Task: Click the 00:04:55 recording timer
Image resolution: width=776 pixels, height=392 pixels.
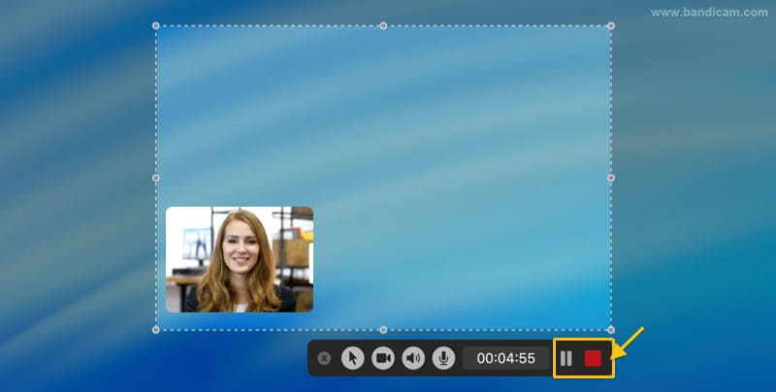Action: 506,358
